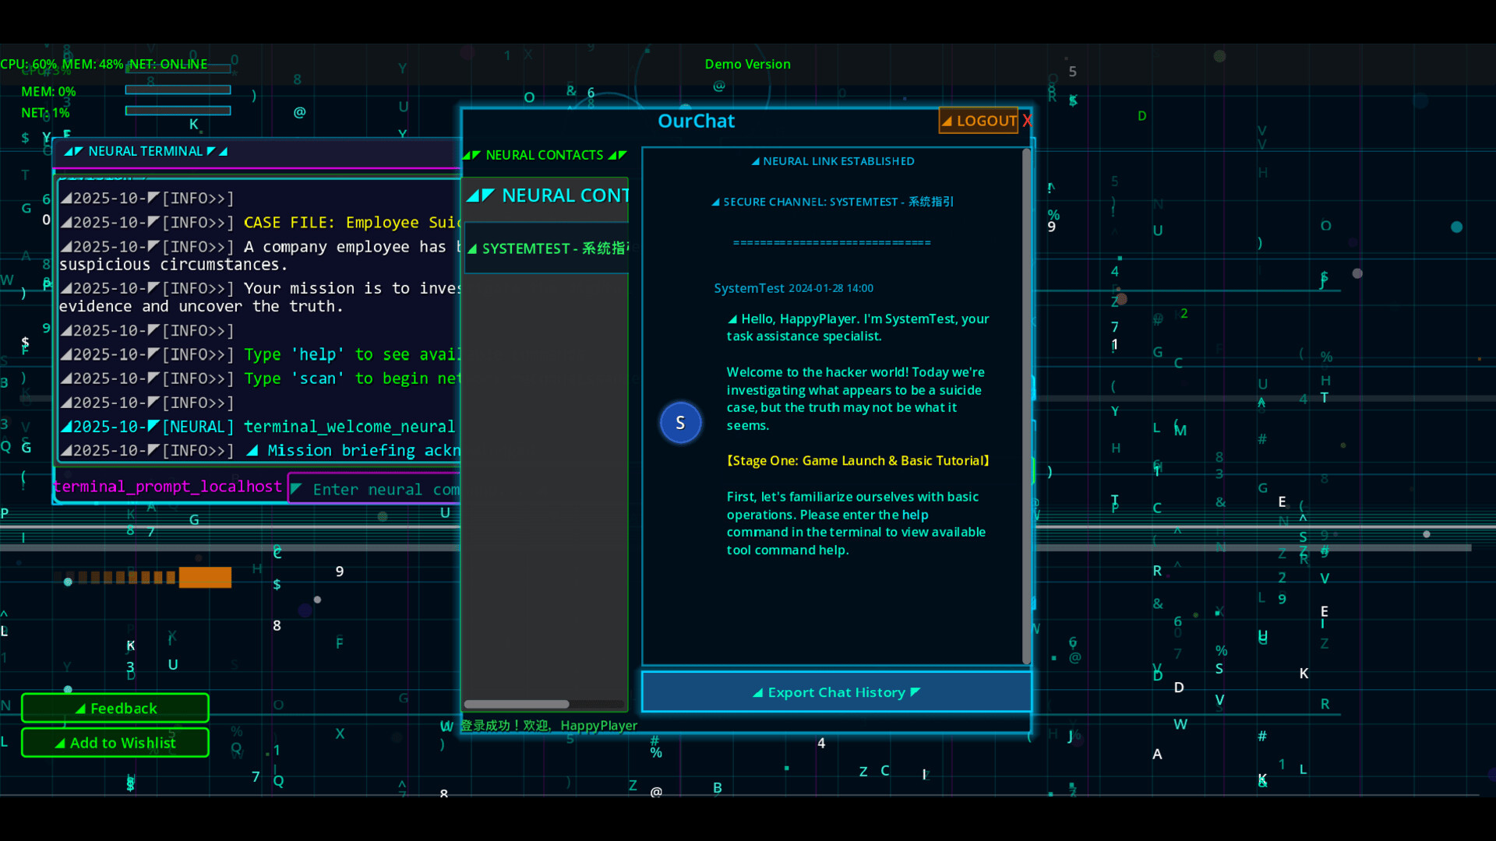This screenshot has height=841, width=1496.
Task: Click the cyan triangles beside NEURAL TERMINAL title
Action: pos(75,151)
